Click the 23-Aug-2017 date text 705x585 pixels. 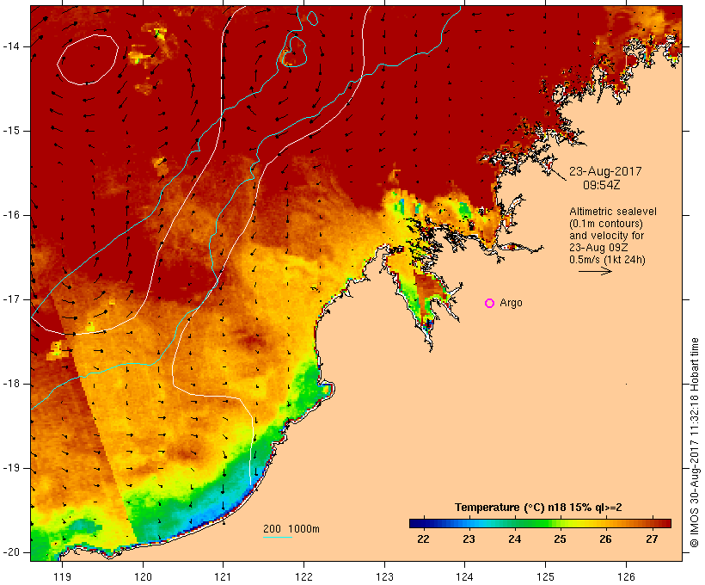coord(605,171)
